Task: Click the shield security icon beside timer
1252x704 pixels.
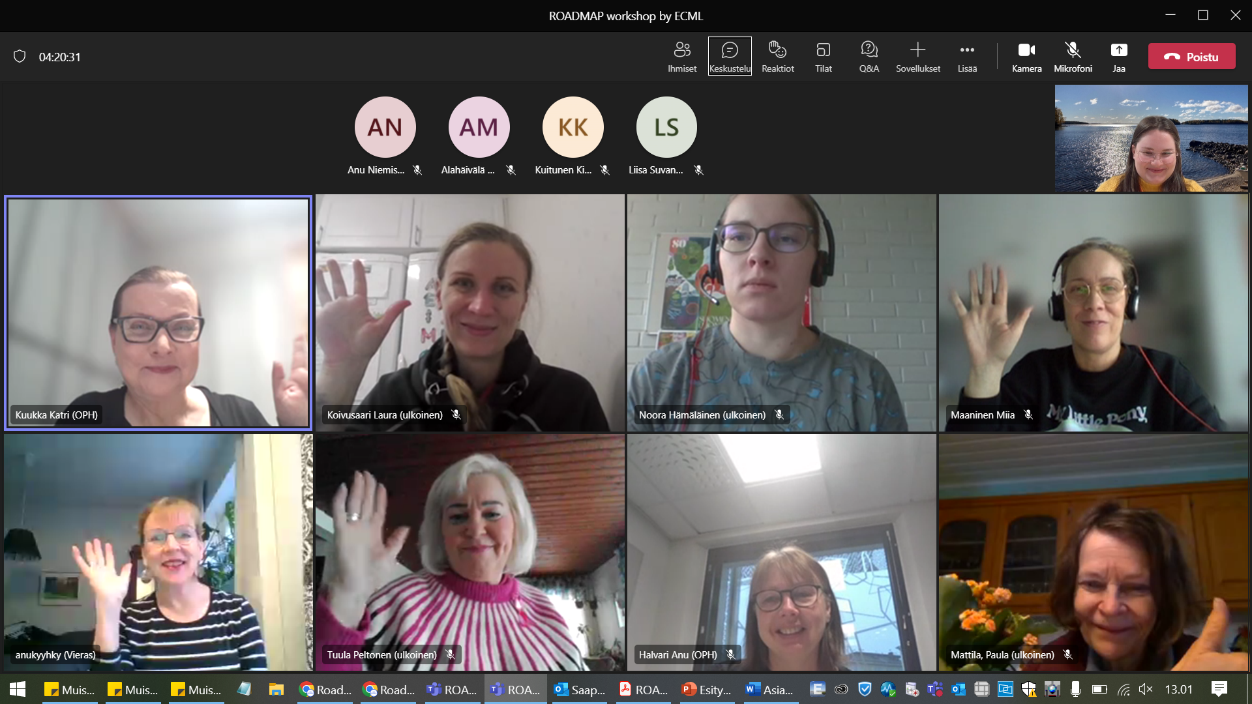Action: (20, 57)
